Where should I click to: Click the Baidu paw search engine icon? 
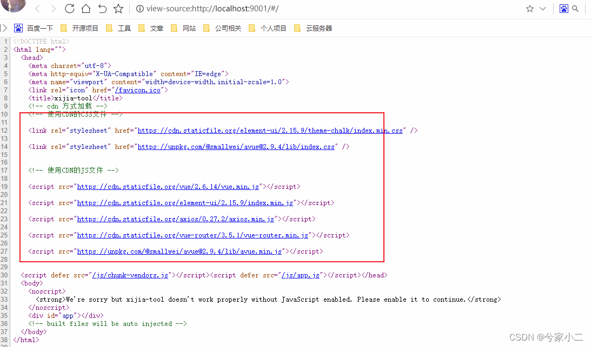pos(563,9)
